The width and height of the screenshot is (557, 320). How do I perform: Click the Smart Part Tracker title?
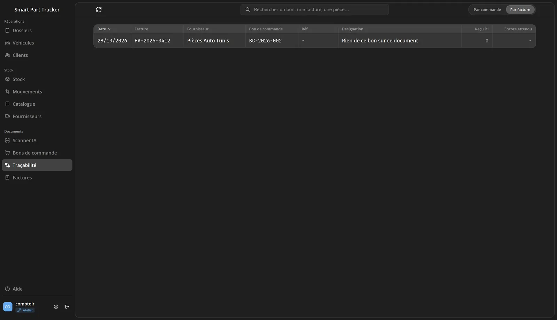coord(37,10)
